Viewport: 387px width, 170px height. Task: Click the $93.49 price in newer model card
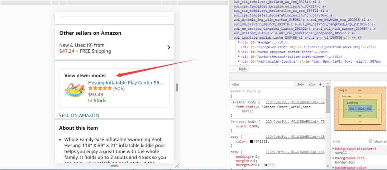tap(96, 94)
